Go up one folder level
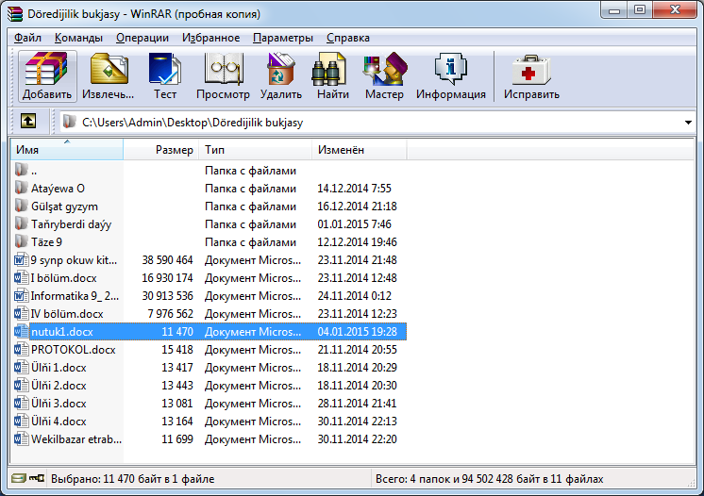The width and height of the screenshot is (704, 496). [28, 121]
